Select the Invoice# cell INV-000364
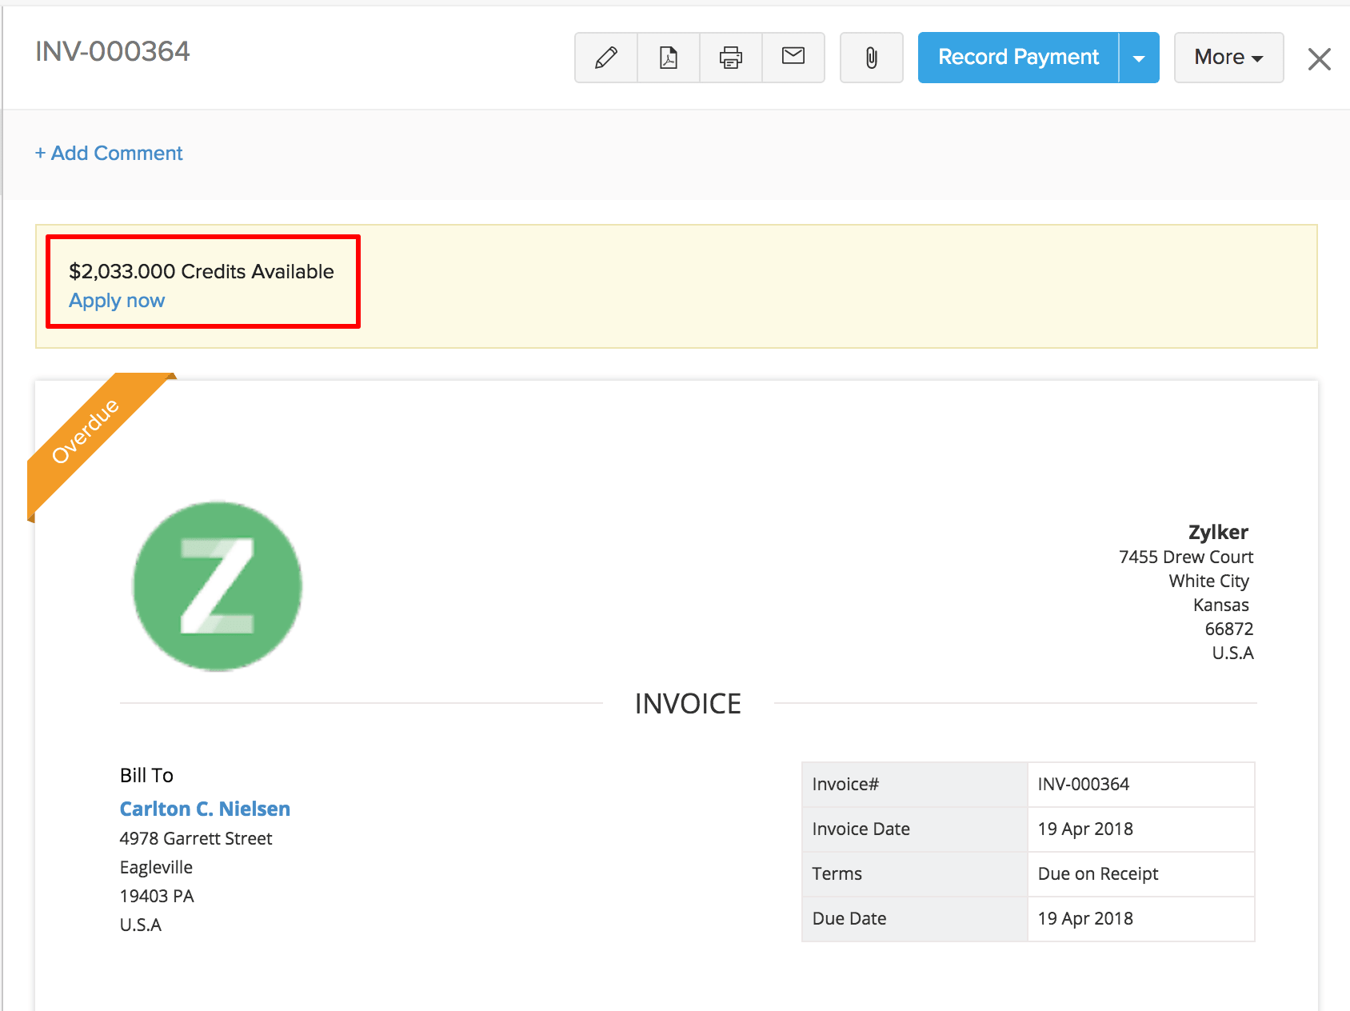Viewport: 1350px width, 1011px height. (x=1084, y=784)
